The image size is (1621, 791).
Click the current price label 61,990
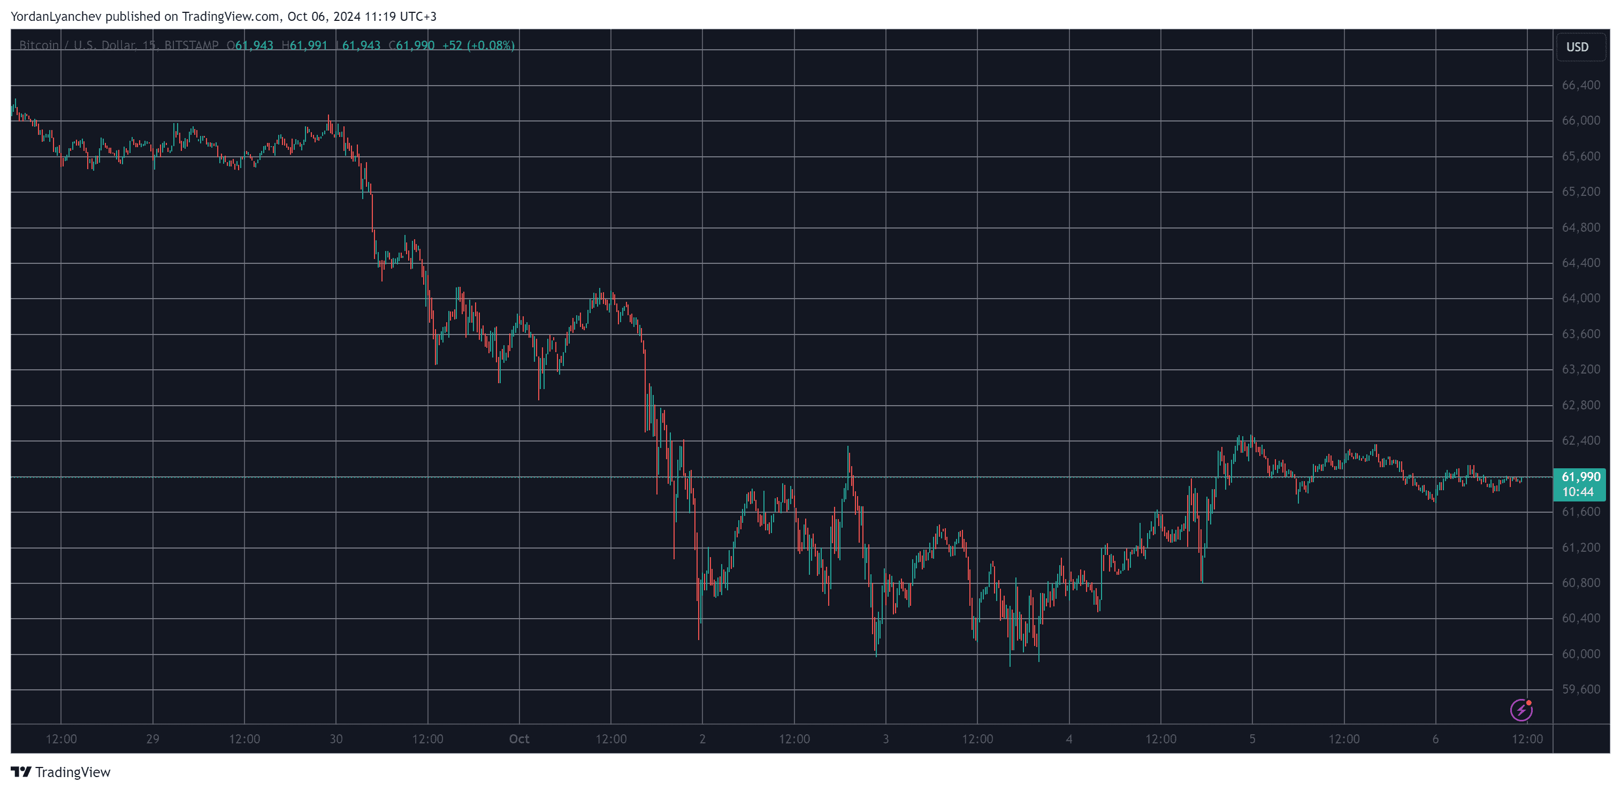(x=1581, y=477)
